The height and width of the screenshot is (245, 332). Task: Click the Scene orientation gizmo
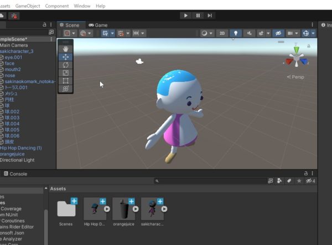pos(297,59)
